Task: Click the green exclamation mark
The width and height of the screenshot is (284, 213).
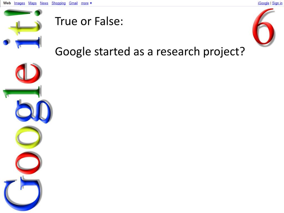Action: point(23,13)
